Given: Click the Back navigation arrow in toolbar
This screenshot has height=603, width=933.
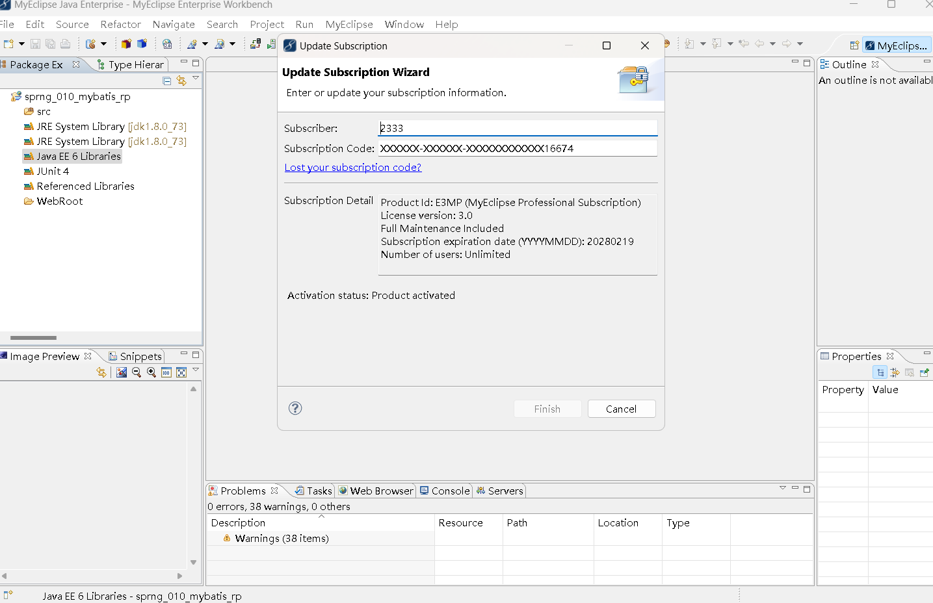Looking at the screenshot, I should coord(759,44).
